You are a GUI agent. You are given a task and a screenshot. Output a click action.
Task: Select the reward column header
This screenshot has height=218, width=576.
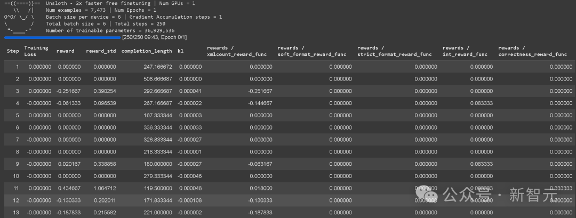(x=65, y=51)
